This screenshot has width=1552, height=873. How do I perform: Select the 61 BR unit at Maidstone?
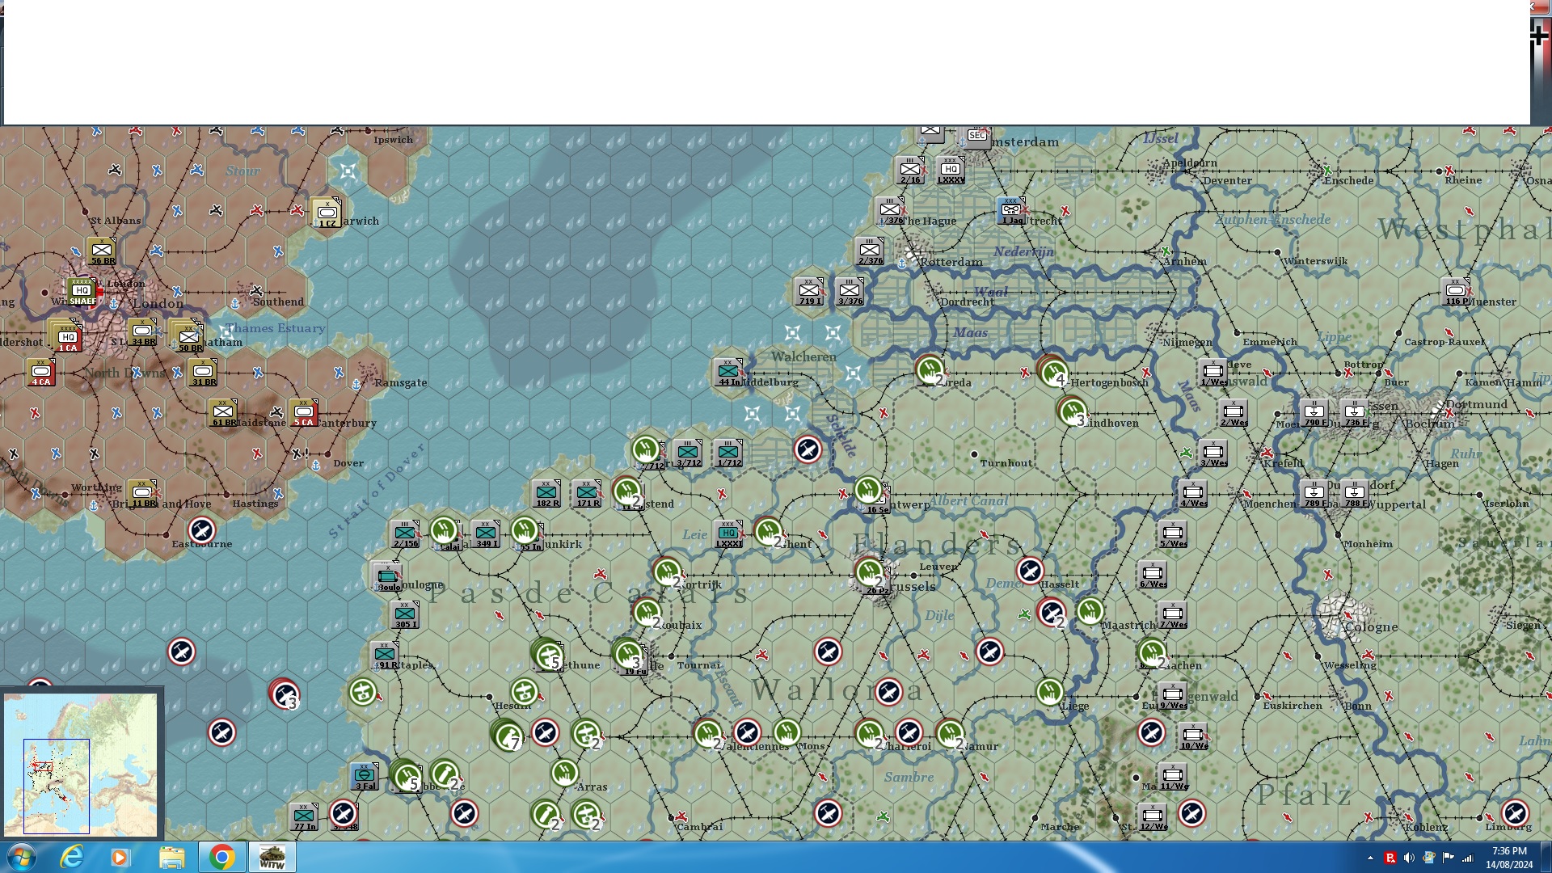pyautogui.click(x=223, y=413)
